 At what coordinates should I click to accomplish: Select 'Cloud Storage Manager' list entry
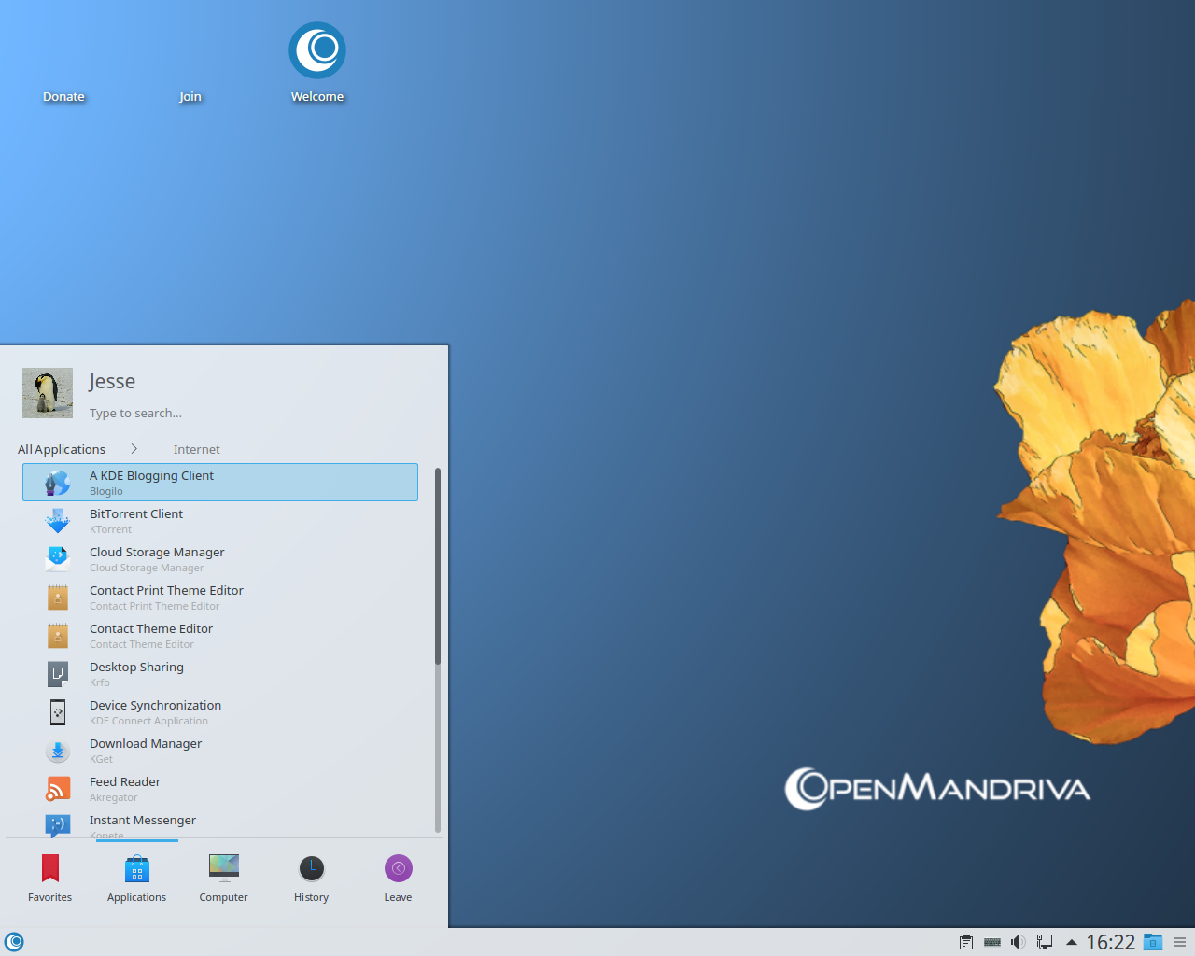click(220, 559)
